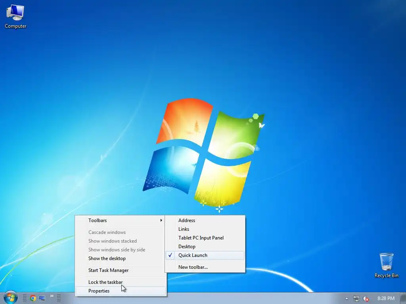The height and width of the screenshot is (304, 406).
Task: Enable the Desktop toolbar
Action: [x=205, y=247]
